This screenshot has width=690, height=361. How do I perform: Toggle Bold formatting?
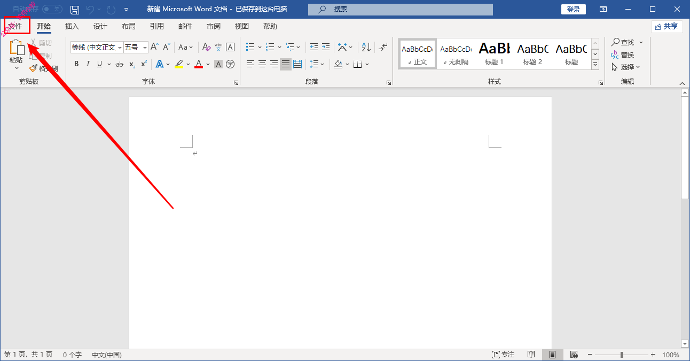point(76,64)
